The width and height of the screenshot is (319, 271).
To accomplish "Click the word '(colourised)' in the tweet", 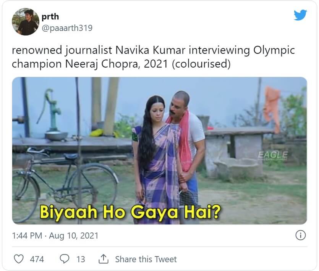I will (x=201, y=64).
